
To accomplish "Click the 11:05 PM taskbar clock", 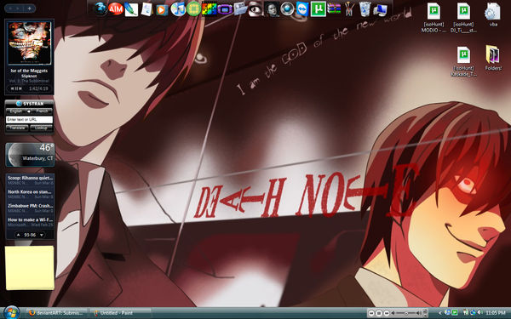I will pos(496,313).
